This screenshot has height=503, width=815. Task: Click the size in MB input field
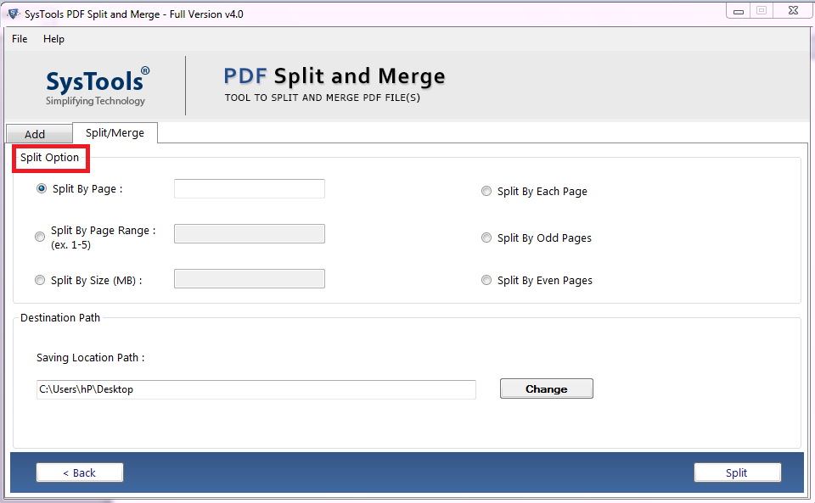click(x=249, y=278)
